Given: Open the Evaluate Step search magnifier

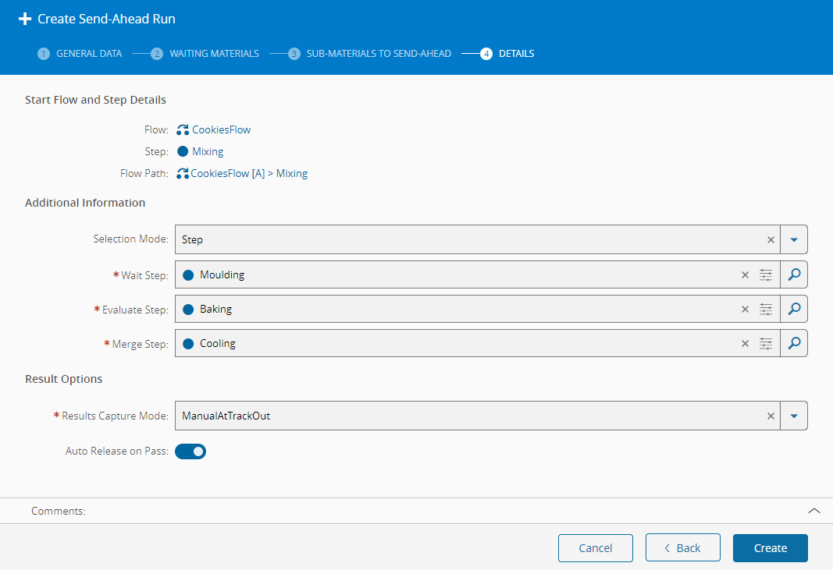Looking at the screenshot, I should (794, 309).
